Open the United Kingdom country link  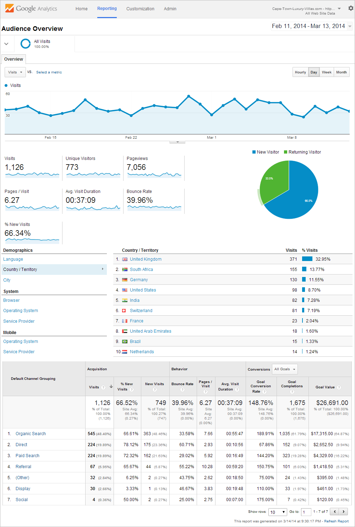tap(146, 259)
